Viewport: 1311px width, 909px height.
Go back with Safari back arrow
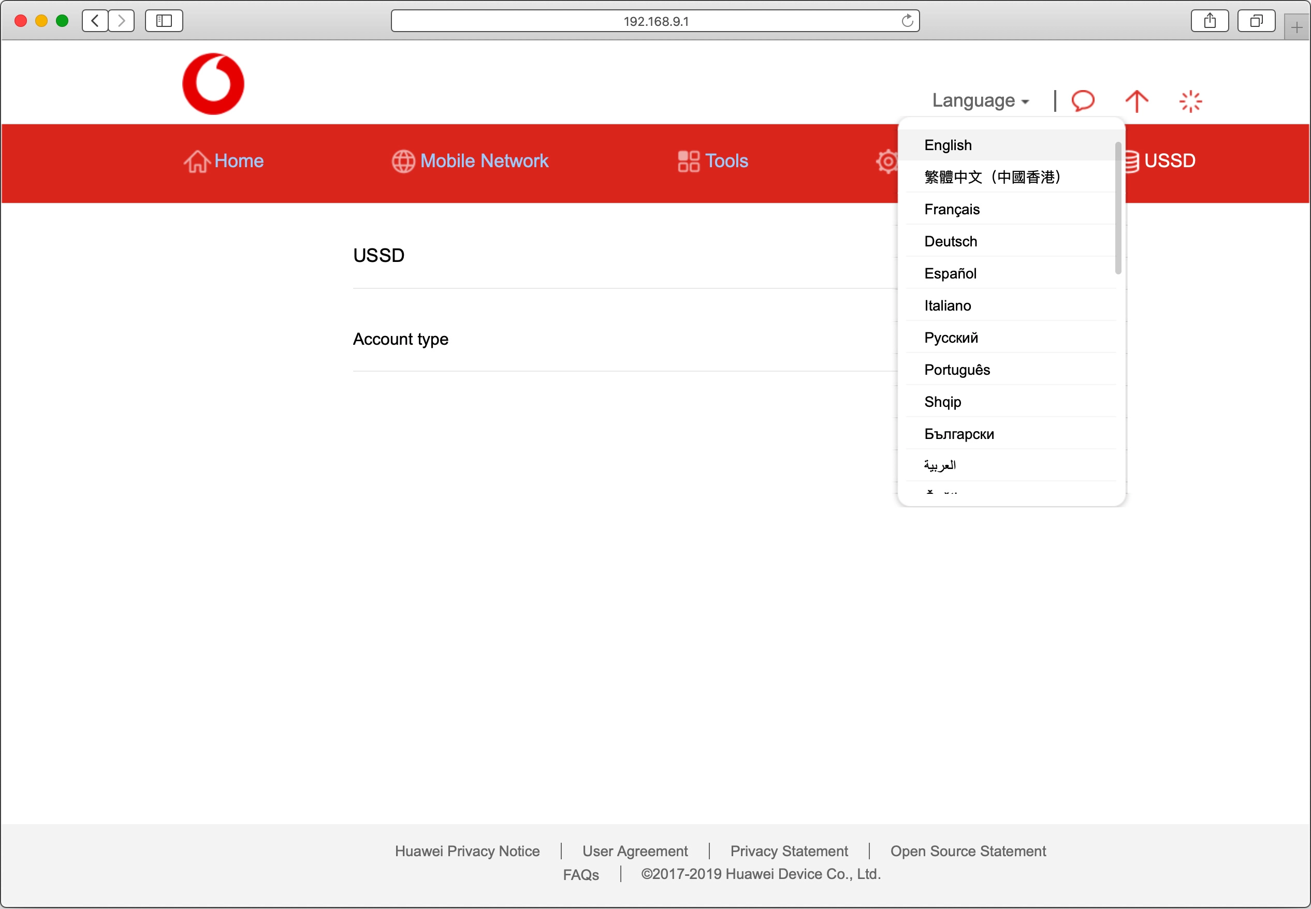click(95, 21)
